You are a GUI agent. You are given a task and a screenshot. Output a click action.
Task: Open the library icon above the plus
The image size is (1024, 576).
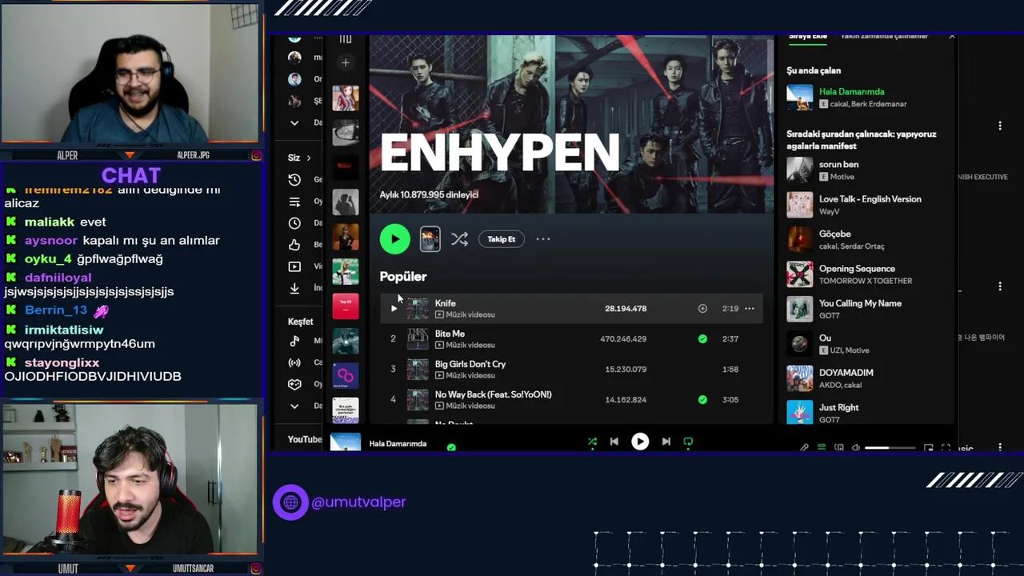point(346,39)
